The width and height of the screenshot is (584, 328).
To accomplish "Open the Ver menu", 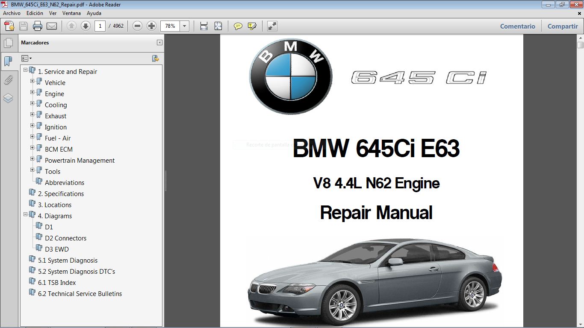I will (x=53, y=13).
